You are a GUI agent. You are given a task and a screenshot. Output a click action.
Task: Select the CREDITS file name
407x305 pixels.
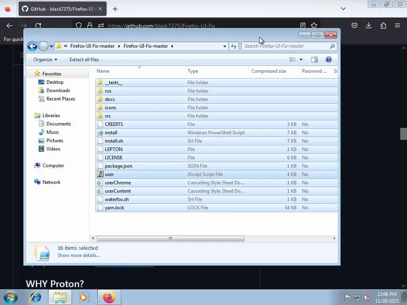114,124
